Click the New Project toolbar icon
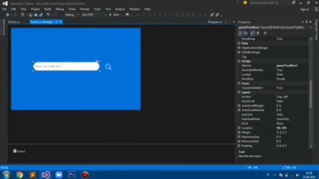The height and width of the screenshot is (179, 319). tap(22, 14)
